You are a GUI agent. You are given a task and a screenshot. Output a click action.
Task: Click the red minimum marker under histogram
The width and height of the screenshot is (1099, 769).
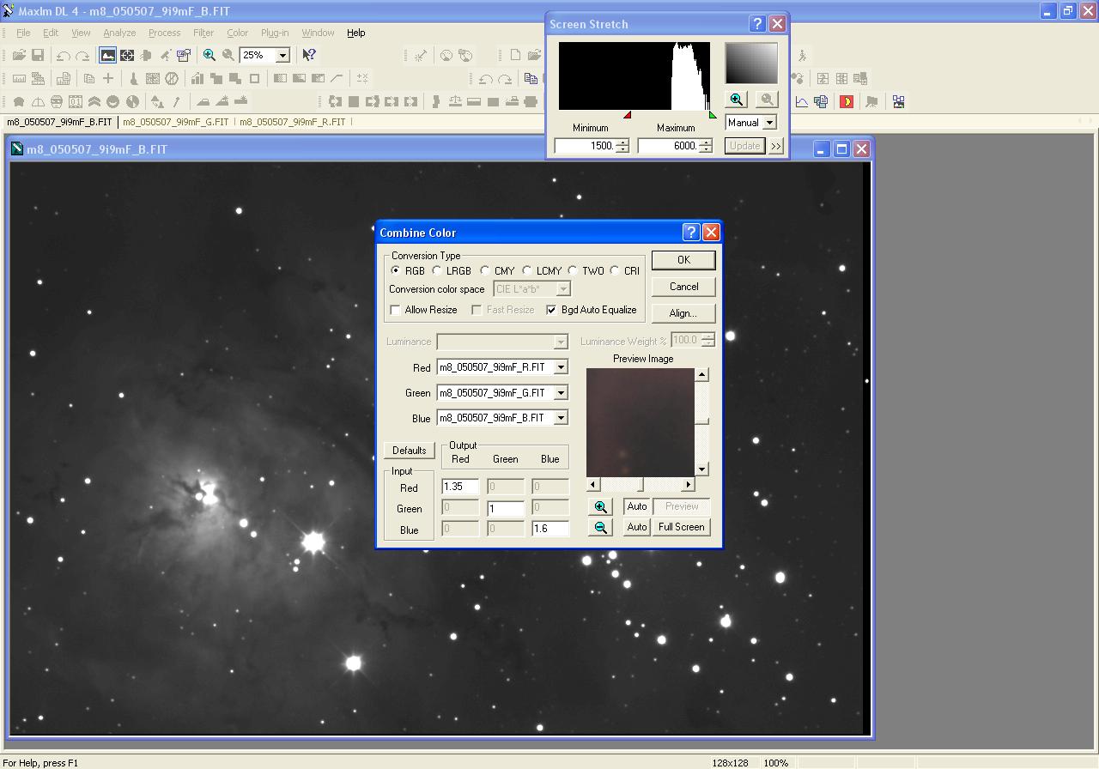tap(627, 115)
